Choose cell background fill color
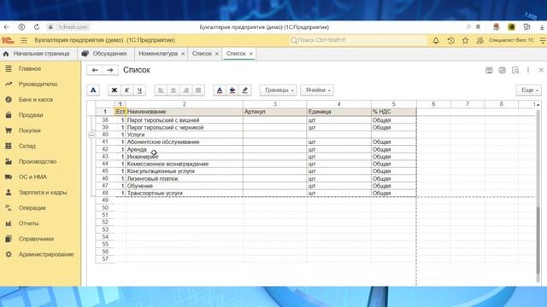 pos(232,90)
